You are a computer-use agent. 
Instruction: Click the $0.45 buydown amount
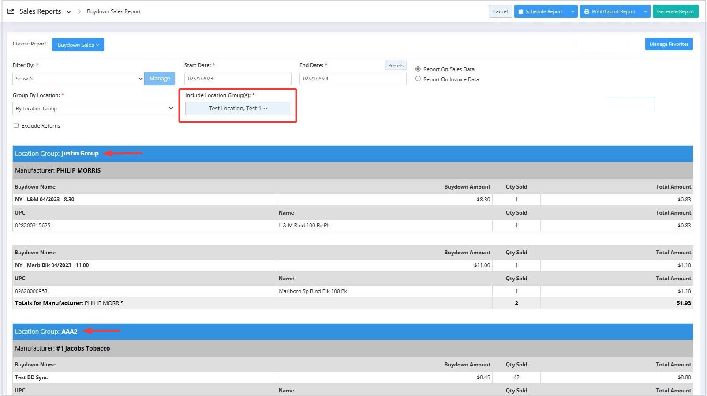click(x=483, y=377)
